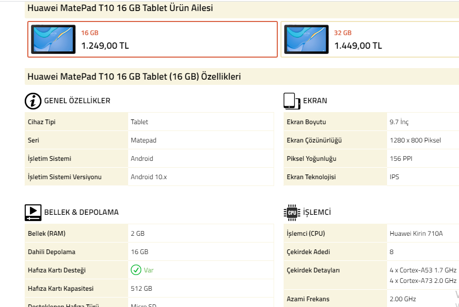Click the green Var text
The width and height of the screenshot is (459, 307).
149,270
